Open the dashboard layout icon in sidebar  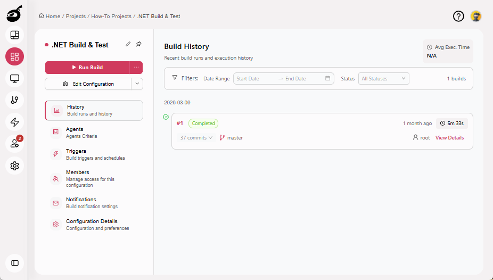14,35
